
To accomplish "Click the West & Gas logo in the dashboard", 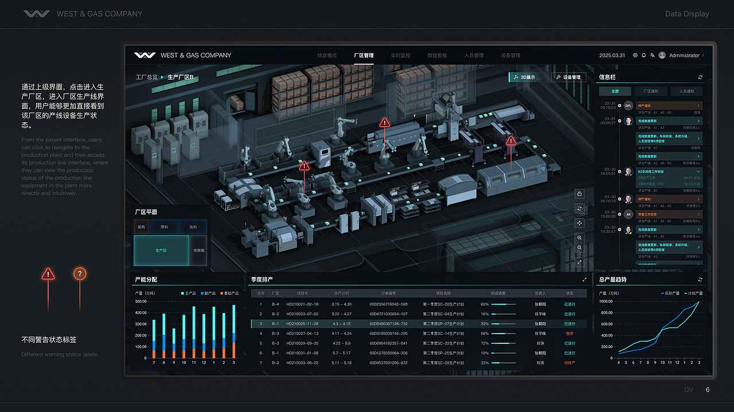I will 145,56.
